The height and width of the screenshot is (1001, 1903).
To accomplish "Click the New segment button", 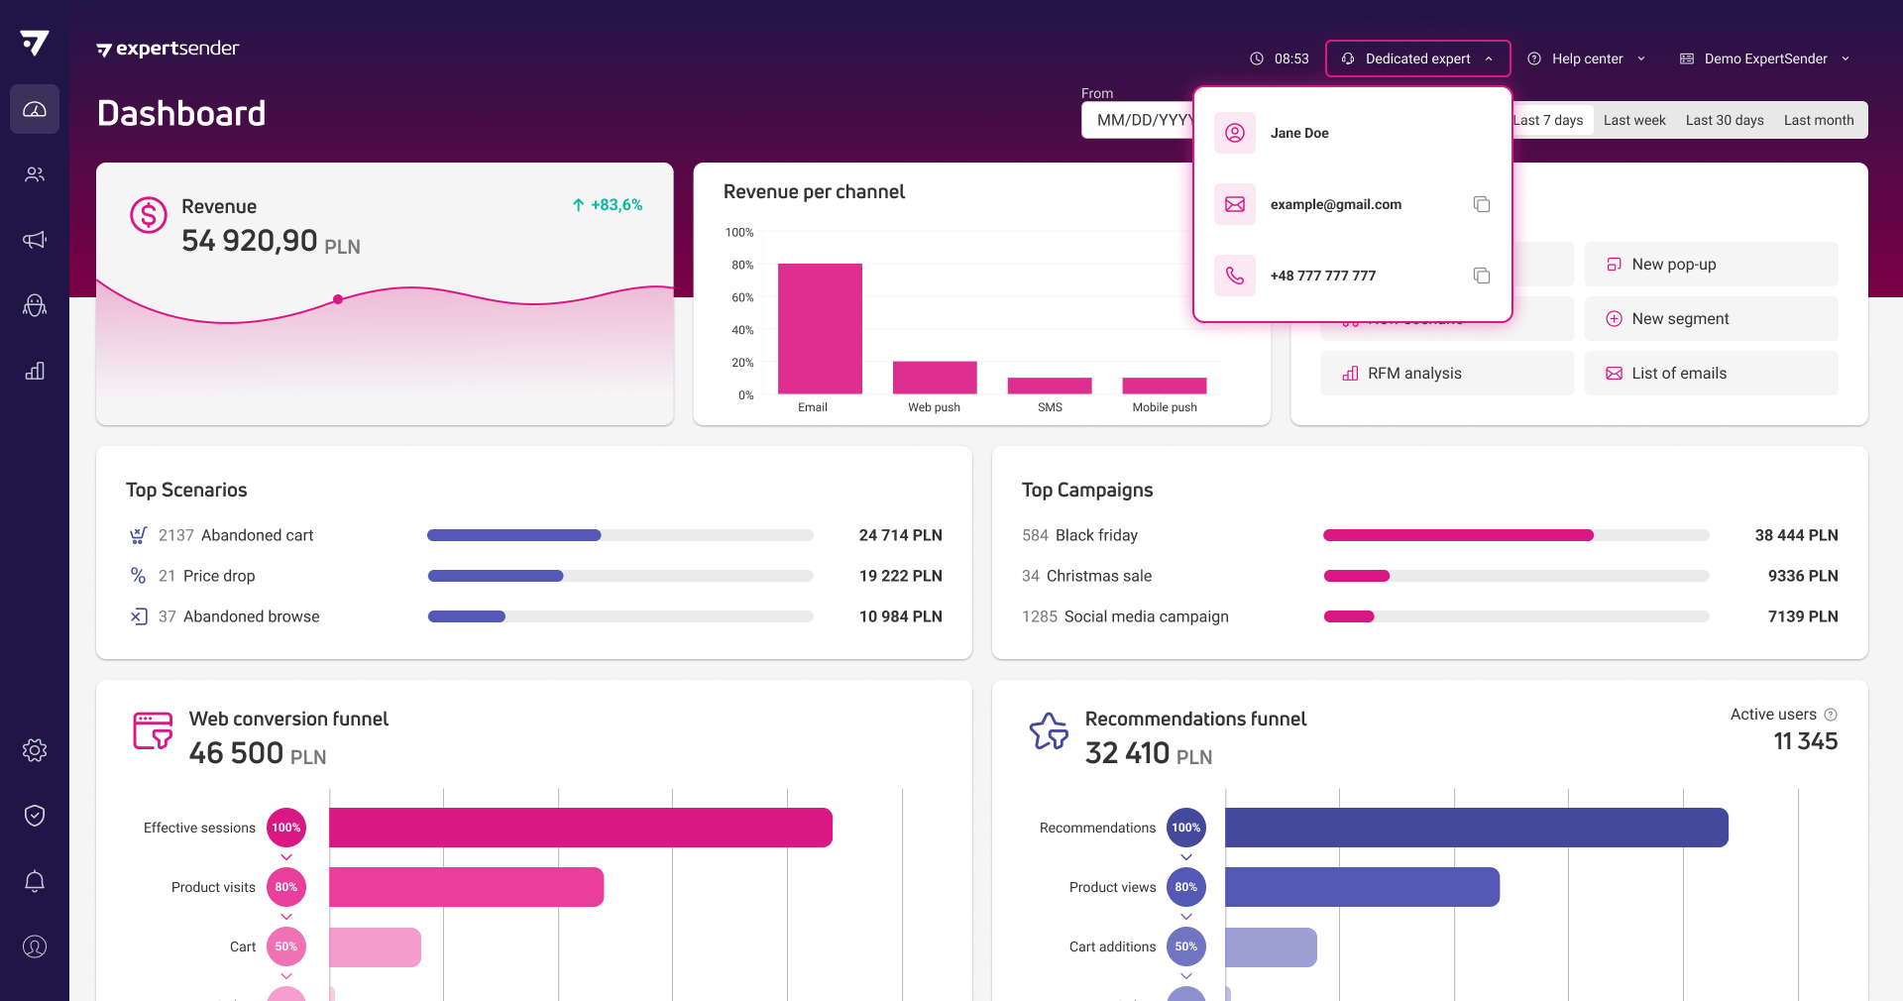I will tap(1711, 319).
